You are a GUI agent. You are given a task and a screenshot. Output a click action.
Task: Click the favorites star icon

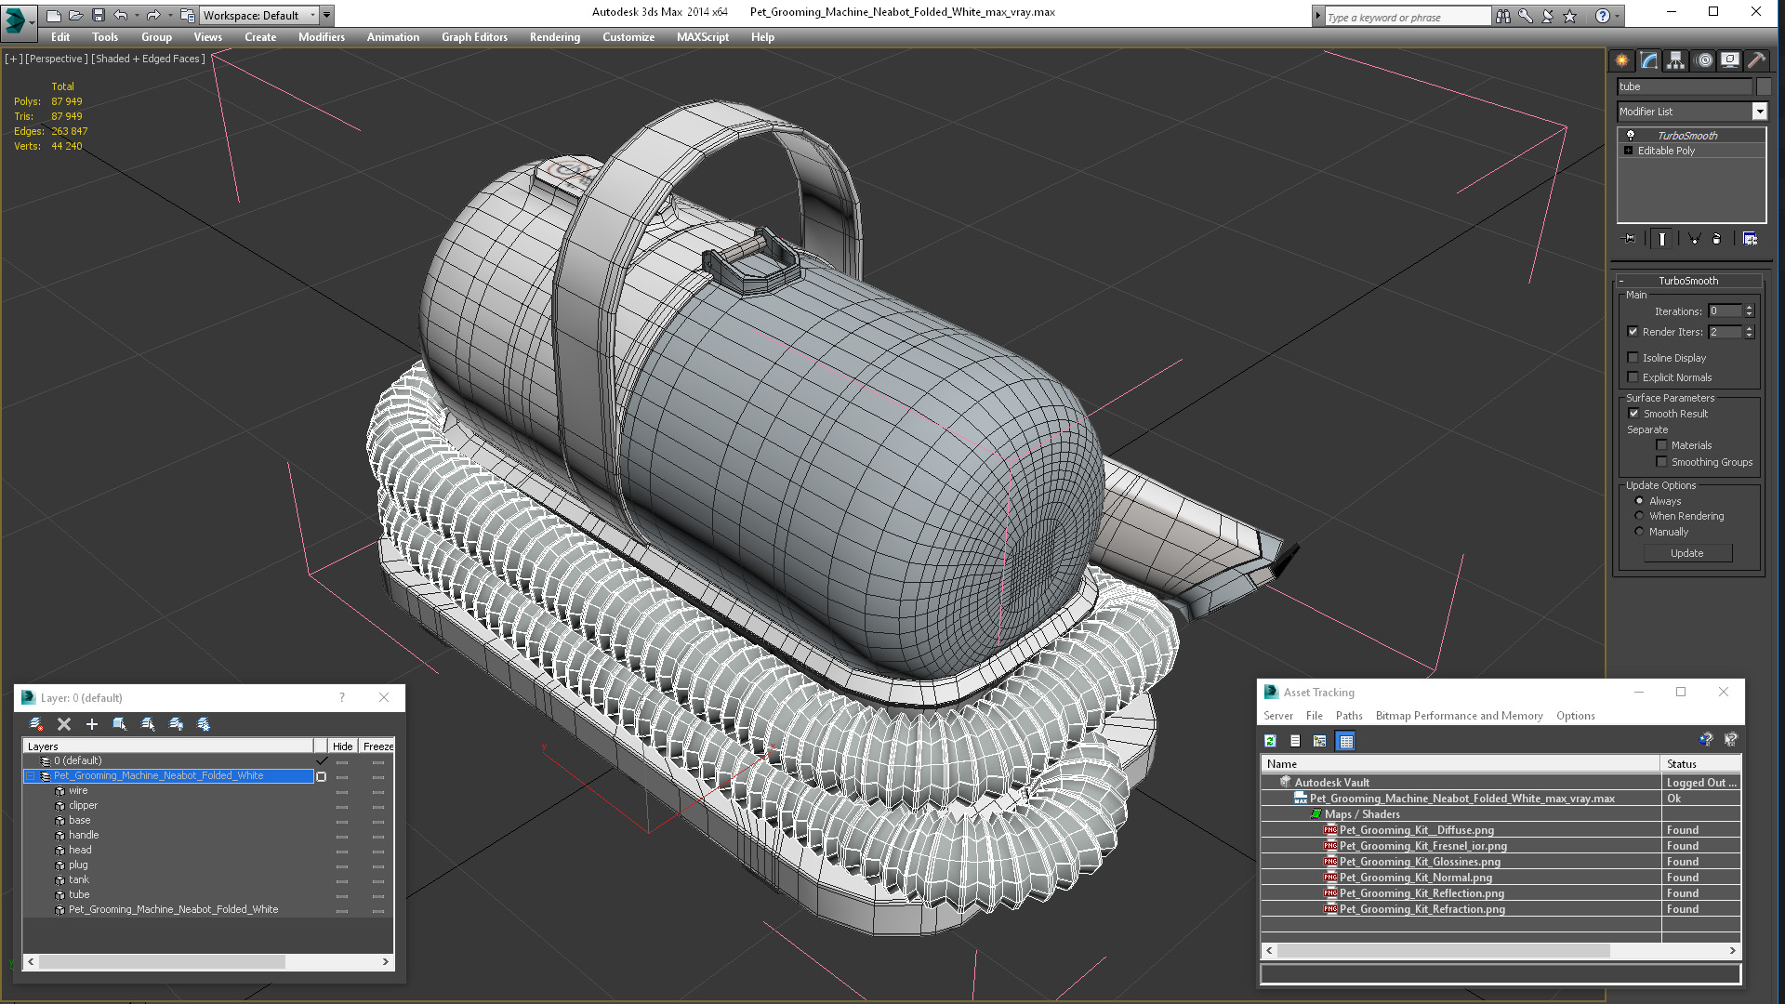[1570, 16]
